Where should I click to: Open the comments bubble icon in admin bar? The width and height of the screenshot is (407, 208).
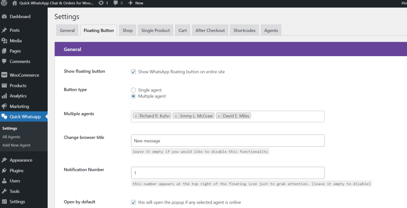tap(115, 3)
